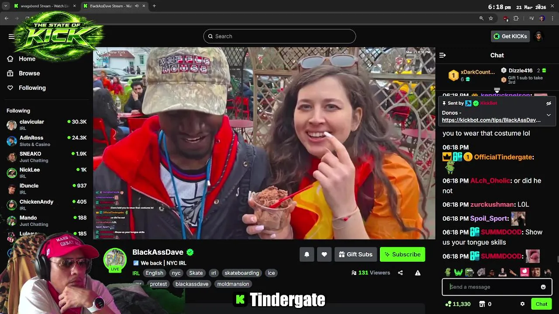Open Gift Subs dialog
The image size is (559, 314).
pos(355,255)
